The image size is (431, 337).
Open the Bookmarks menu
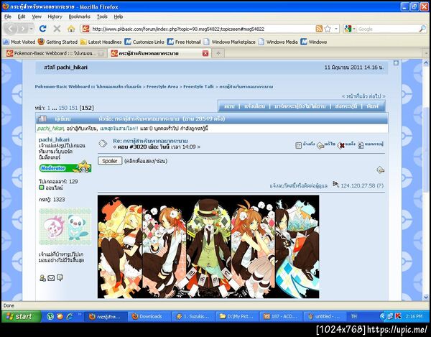point(80,17)
